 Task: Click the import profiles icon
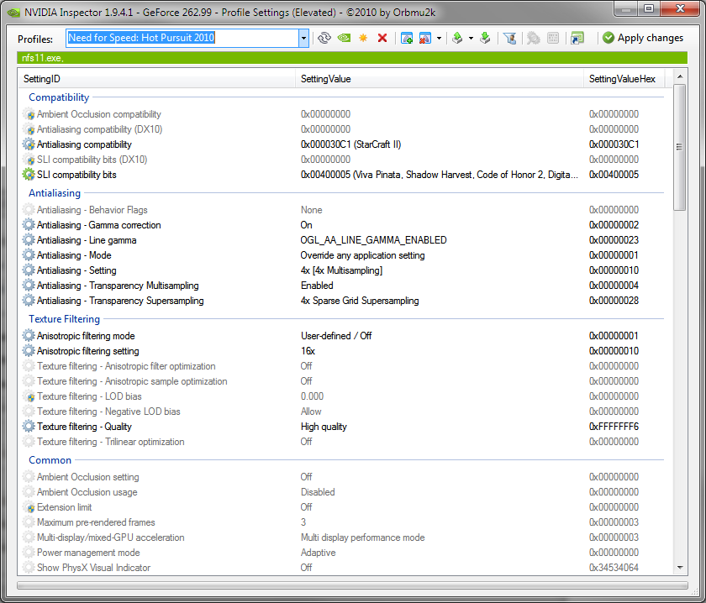[x=485, y=38]
